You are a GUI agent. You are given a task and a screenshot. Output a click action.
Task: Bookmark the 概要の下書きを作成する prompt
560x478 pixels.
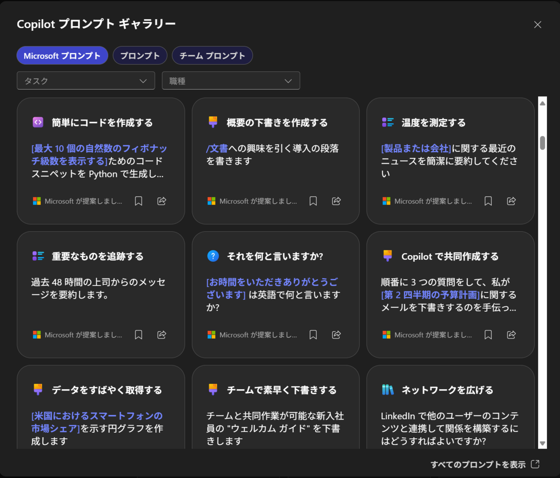tap(313, 201)
